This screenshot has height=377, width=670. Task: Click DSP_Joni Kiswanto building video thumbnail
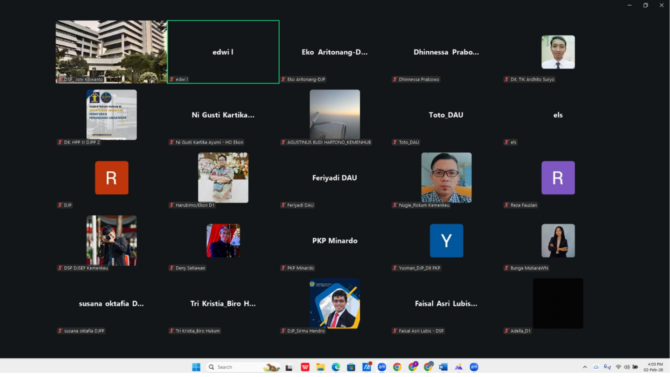coord(111,52)
